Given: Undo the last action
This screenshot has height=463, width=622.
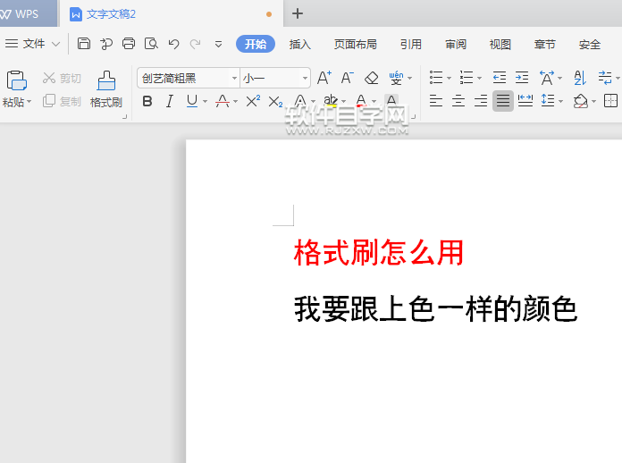Looking at the screenshot, I should [173, 44].
